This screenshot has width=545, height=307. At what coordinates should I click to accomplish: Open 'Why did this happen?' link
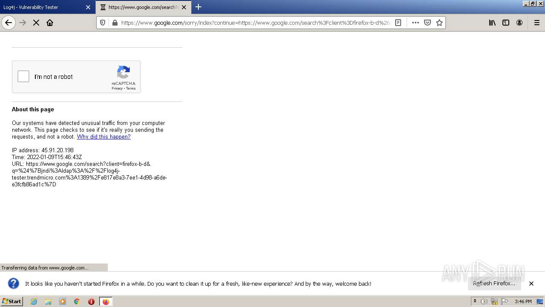[104, 137]
